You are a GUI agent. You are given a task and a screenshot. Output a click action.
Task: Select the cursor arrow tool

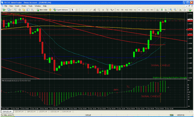pos(73,10)
